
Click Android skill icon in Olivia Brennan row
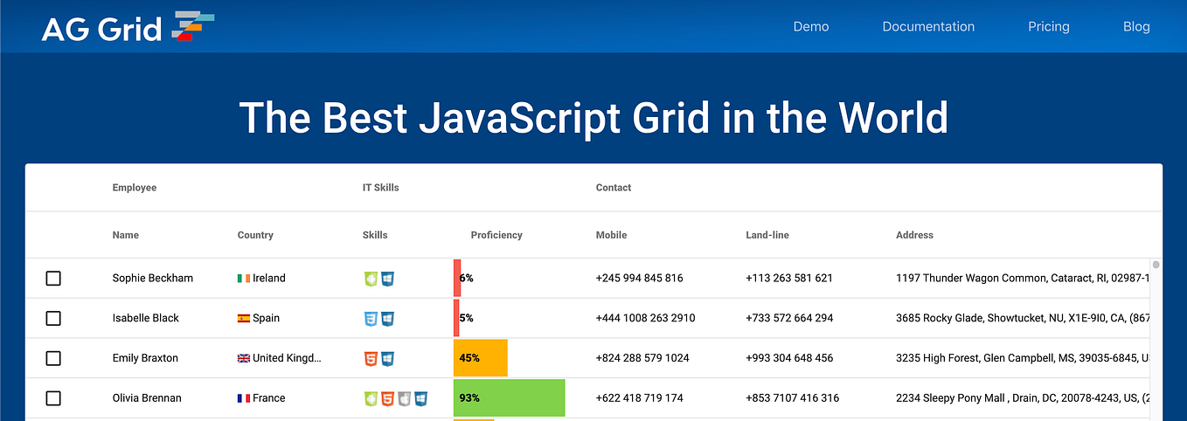click(x=371, y=398)
